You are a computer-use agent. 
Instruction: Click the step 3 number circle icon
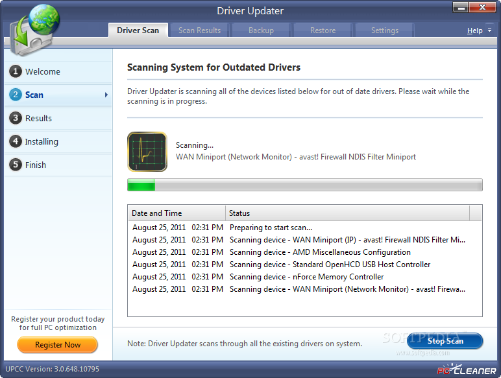[16, 118]
